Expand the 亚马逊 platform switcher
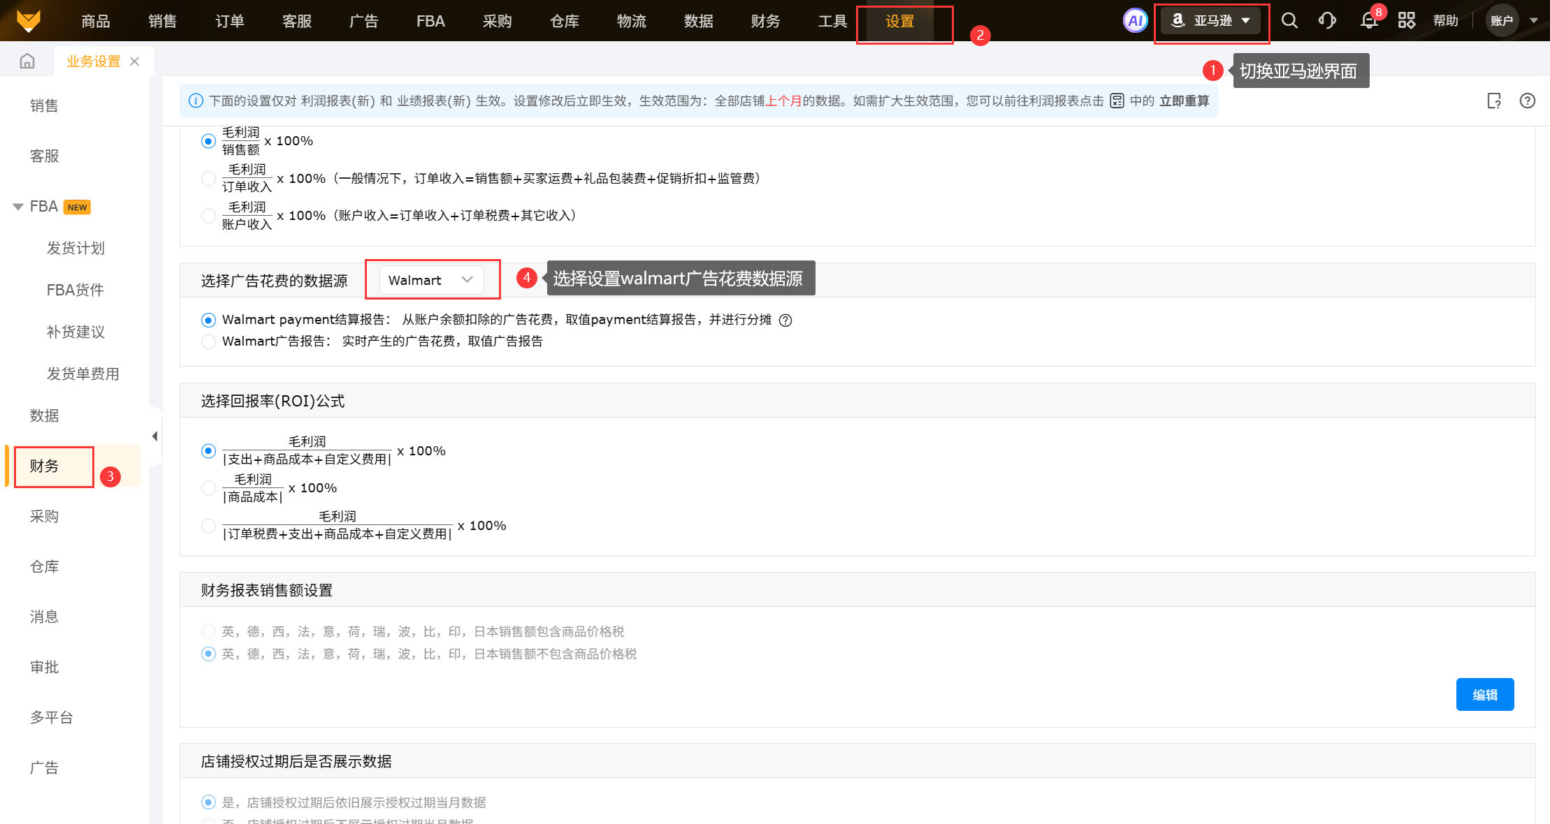 (1211, 20)
